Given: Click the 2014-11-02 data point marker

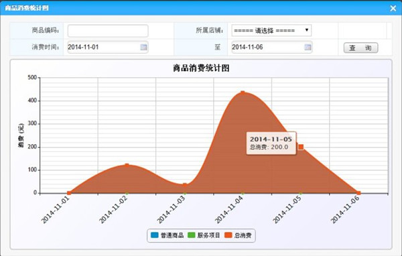Looking at the screenshot, I should pyautogui.click(x=127, y=166).
